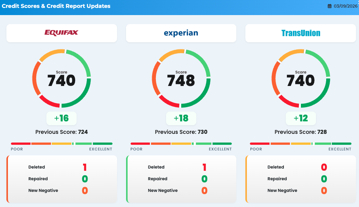Viewport: 359px width, 207px height.
Task: Click the 'Deleted' label in Equifax card
Action: pos(37,167)
